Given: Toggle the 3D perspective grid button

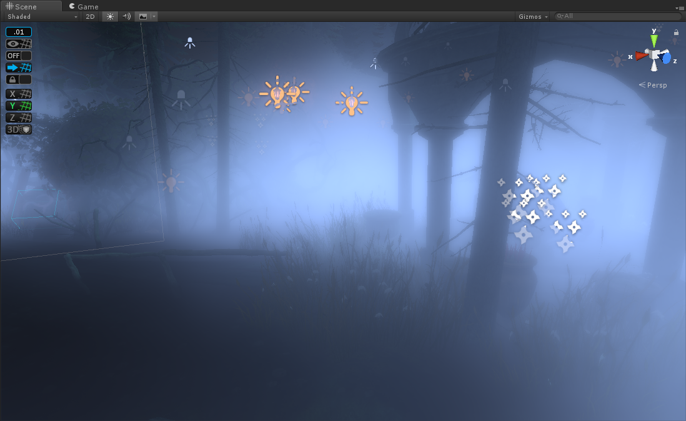Looking at the screenshot, I should 19,129.
